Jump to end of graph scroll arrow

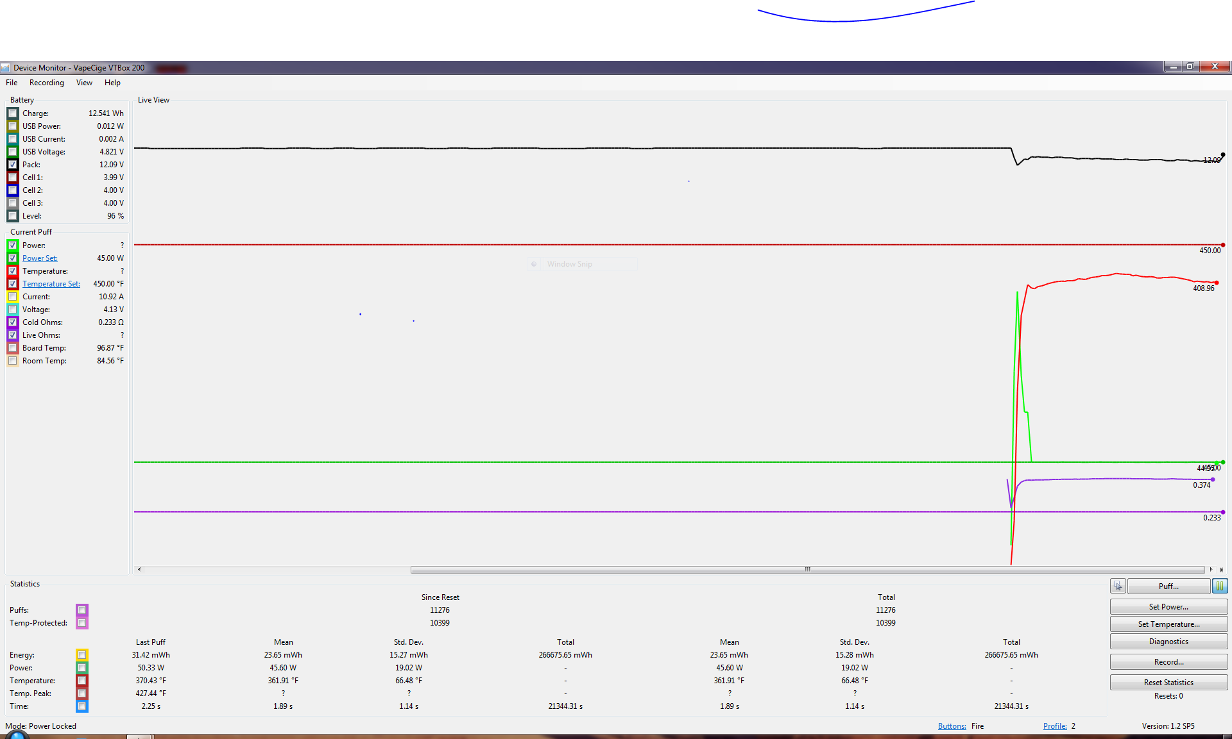(x=1222, y=570)
